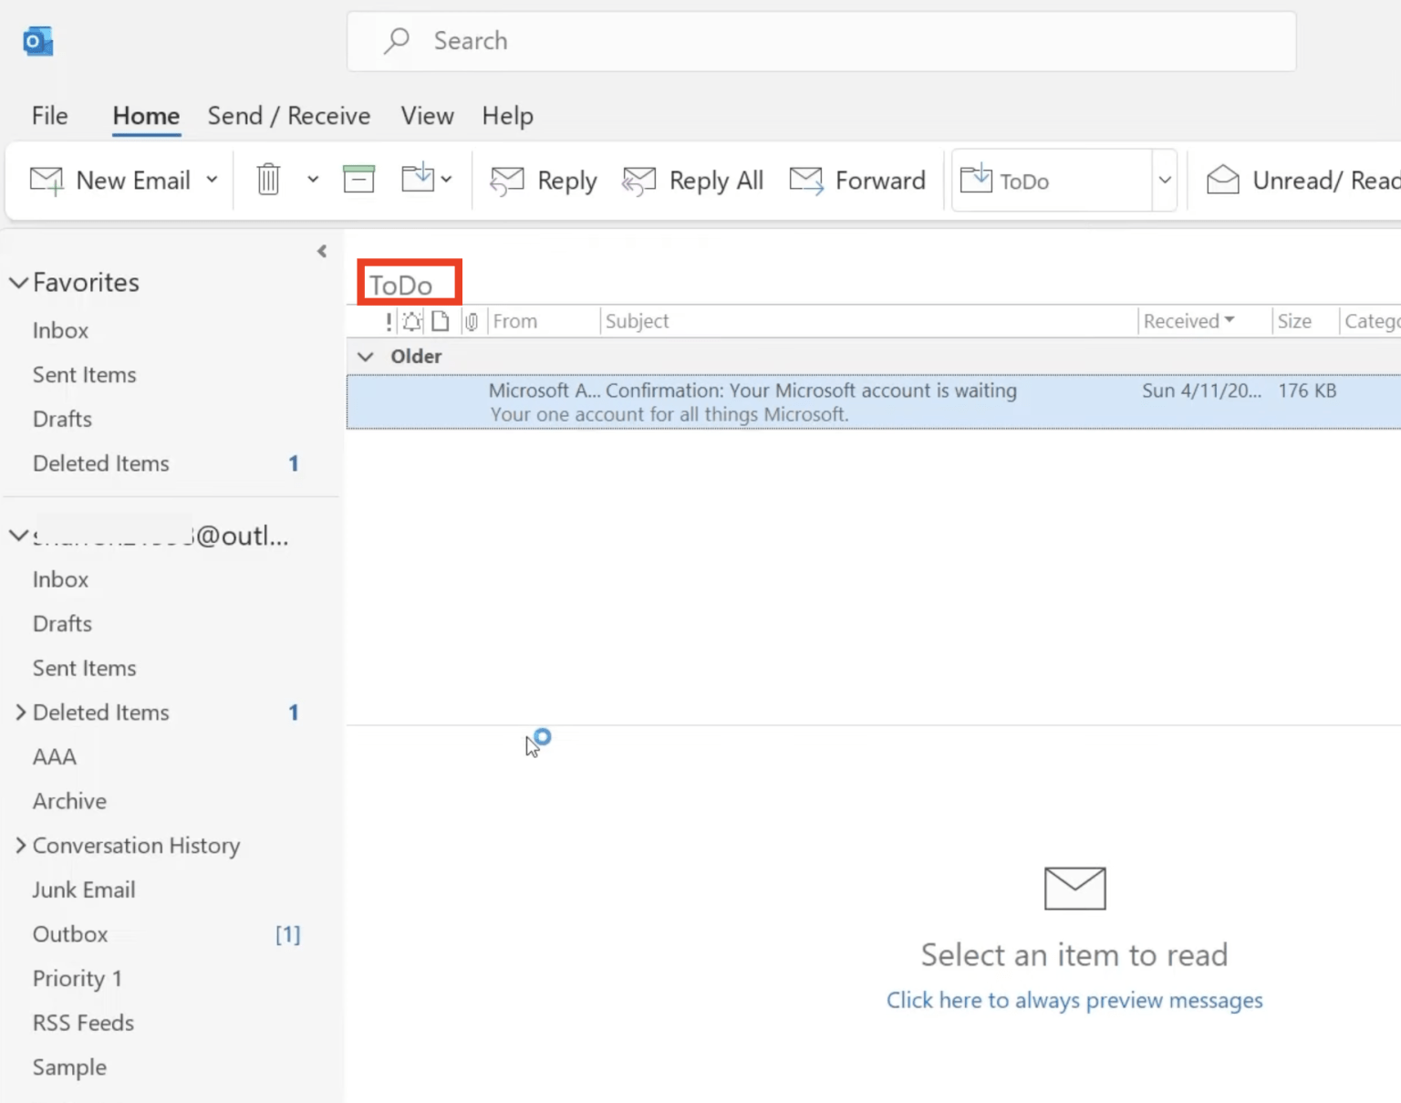Open the ToDo quick steps dropdown
This screenshot has height=1103, width=1401.
point(1165,180)
